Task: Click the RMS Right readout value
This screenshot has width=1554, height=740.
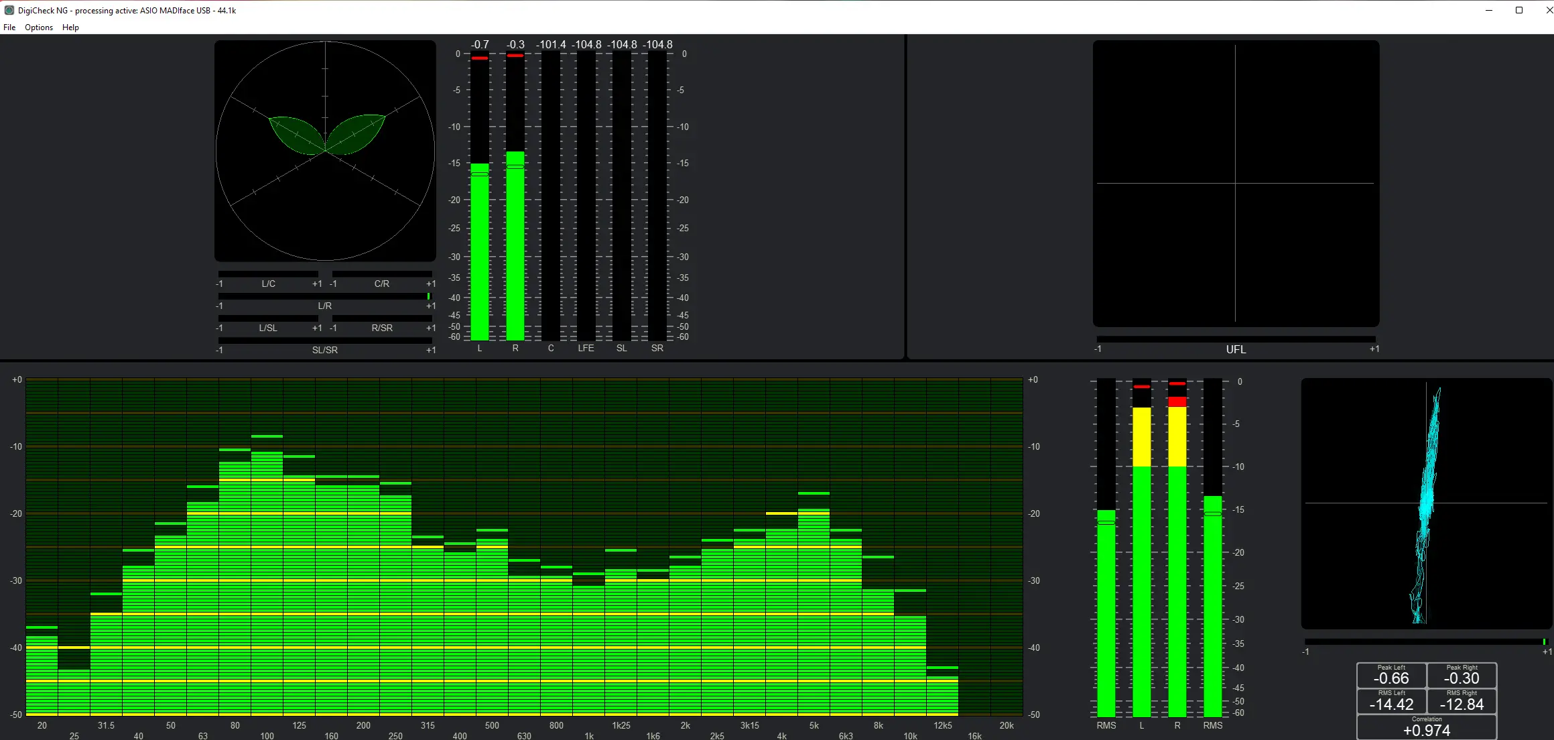Action: 1462,704
